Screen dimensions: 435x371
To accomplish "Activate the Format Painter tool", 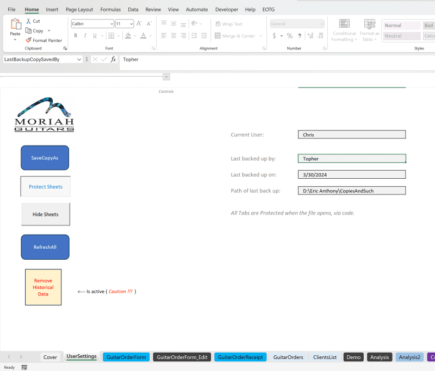I will pos(43,40).
